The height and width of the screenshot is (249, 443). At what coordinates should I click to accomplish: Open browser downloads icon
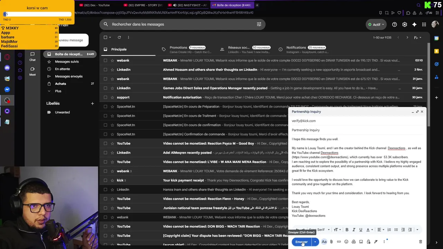[421, 13]
